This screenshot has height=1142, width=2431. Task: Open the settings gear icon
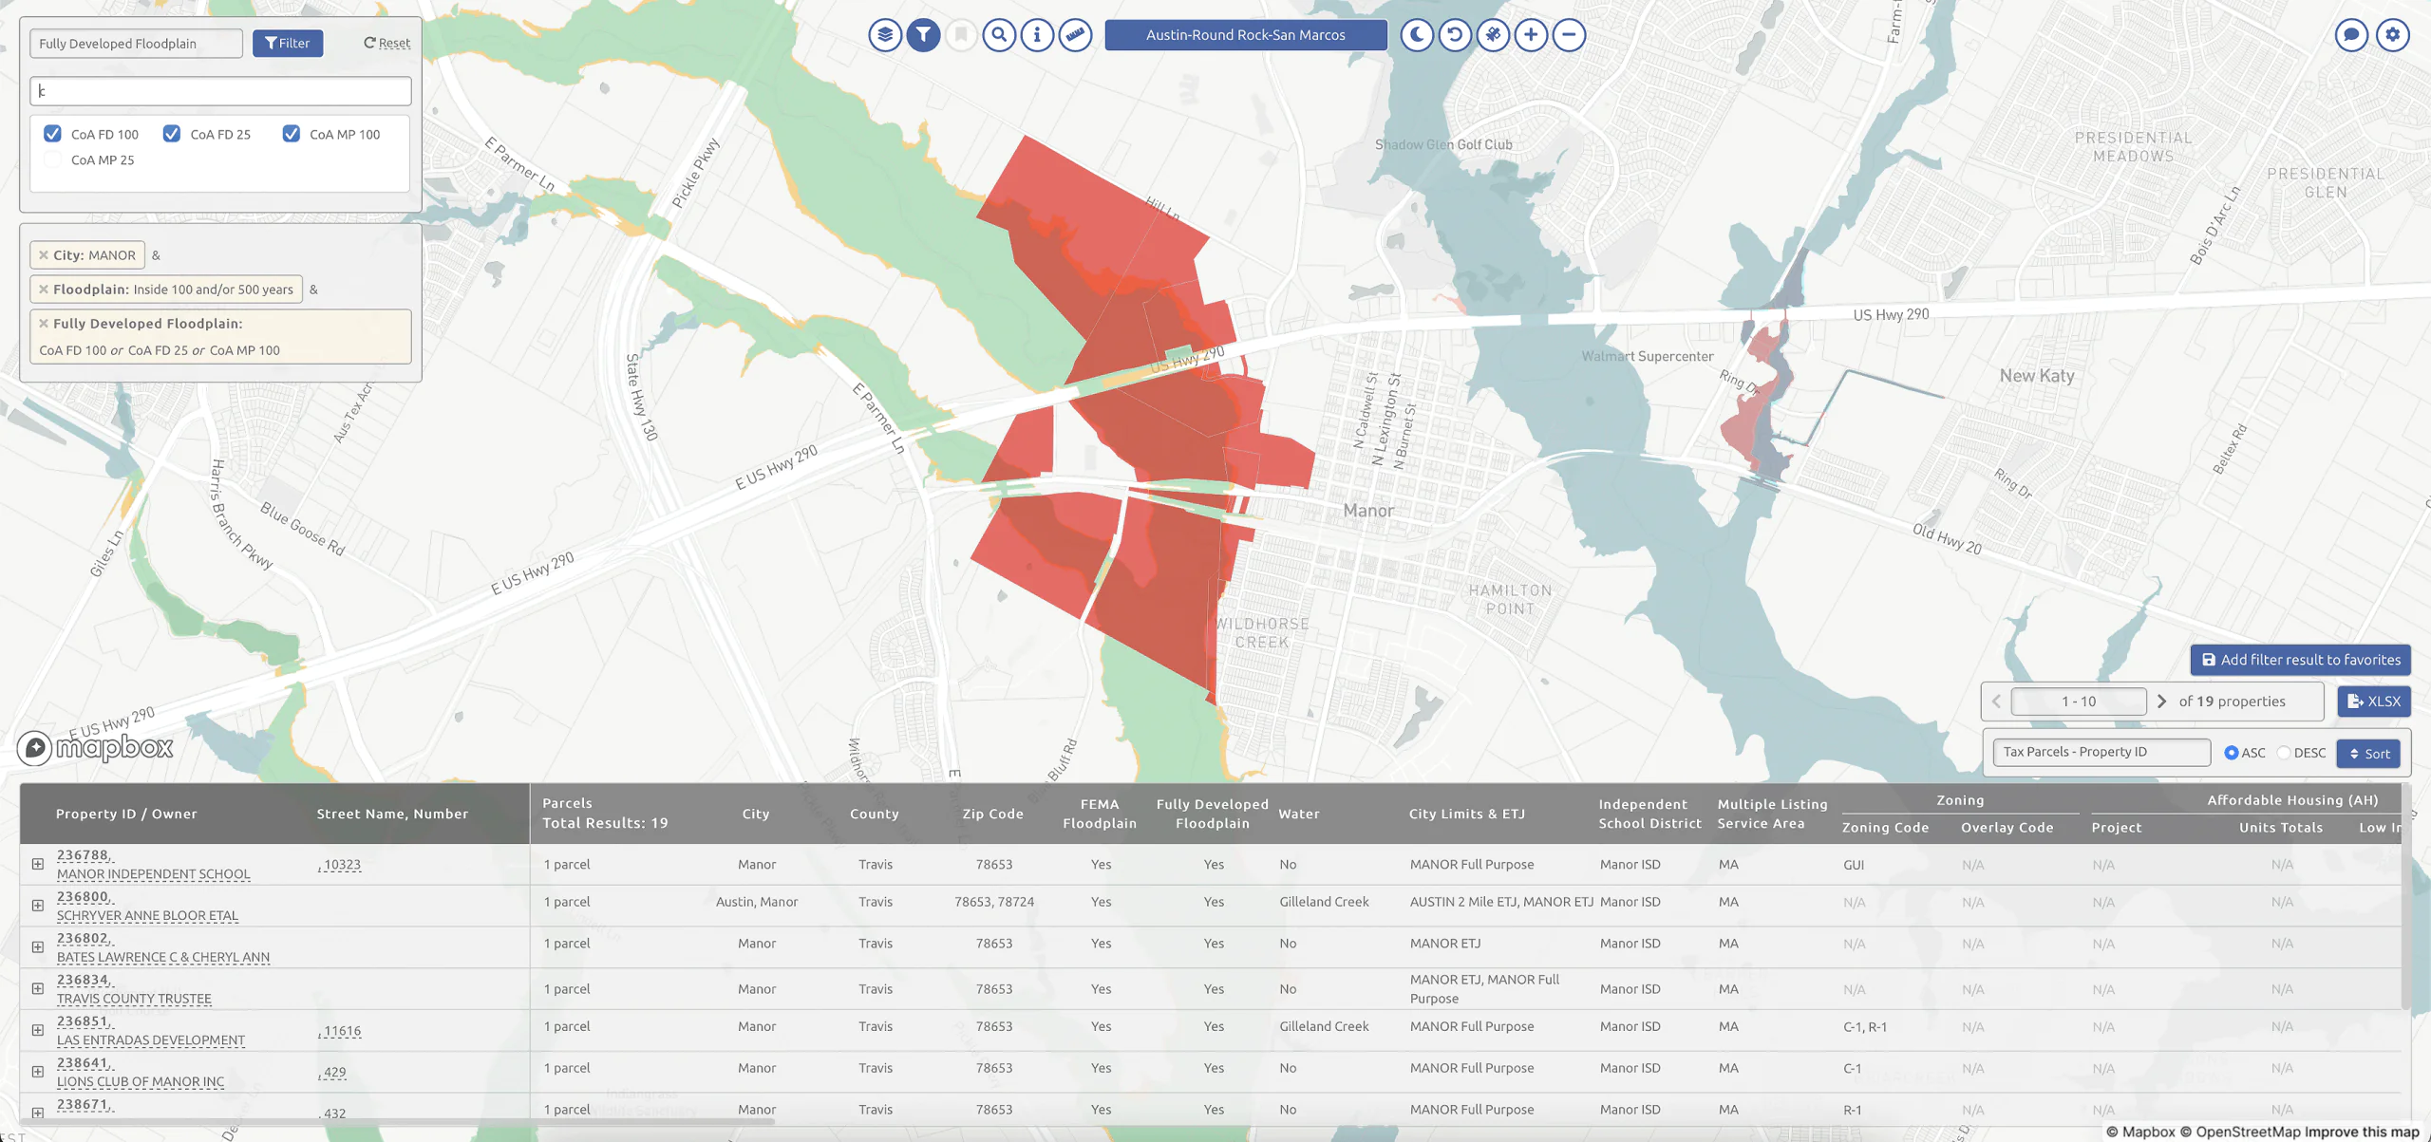(x=2393, y=35)
